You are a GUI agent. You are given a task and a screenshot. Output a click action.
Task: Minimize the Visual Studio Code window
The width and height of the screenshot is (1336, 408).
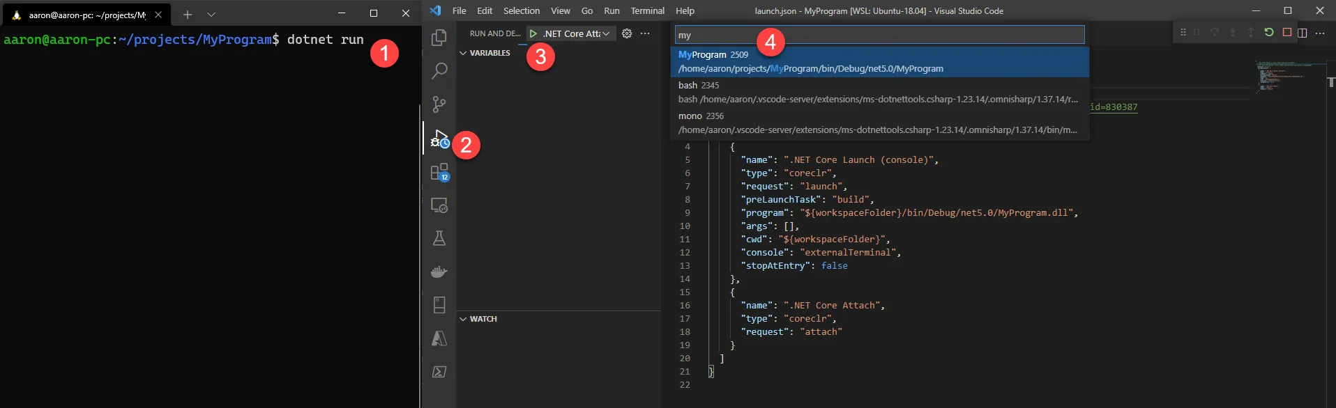[1256, 10]
